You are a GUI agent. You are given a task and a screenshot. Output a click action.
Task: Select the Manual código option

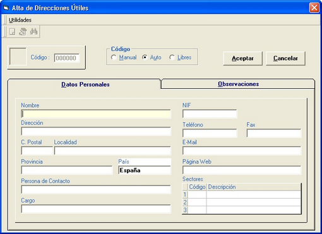[124, 57]
